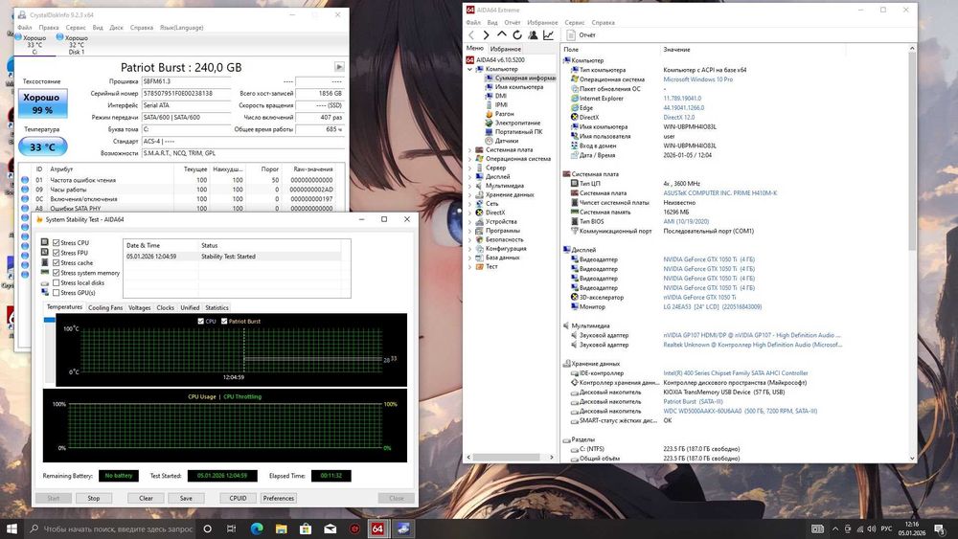Click the CPUID button
The image size is (958, 539).
(x=238, y=498)
